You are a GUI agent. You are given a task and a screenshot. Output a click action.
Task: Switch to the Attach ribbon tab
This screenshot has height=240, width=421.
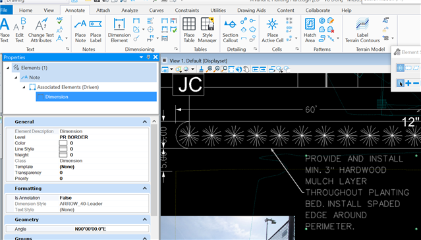pos(103,11)
